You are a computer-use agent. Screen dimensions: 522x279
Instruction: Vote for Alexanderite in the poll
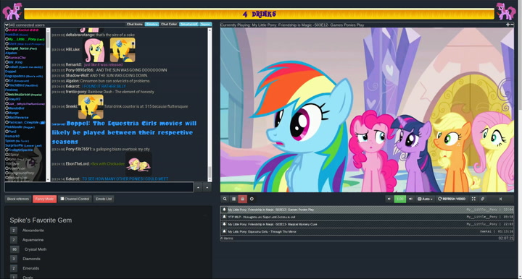pyautogui.click(x=14, y=231)
